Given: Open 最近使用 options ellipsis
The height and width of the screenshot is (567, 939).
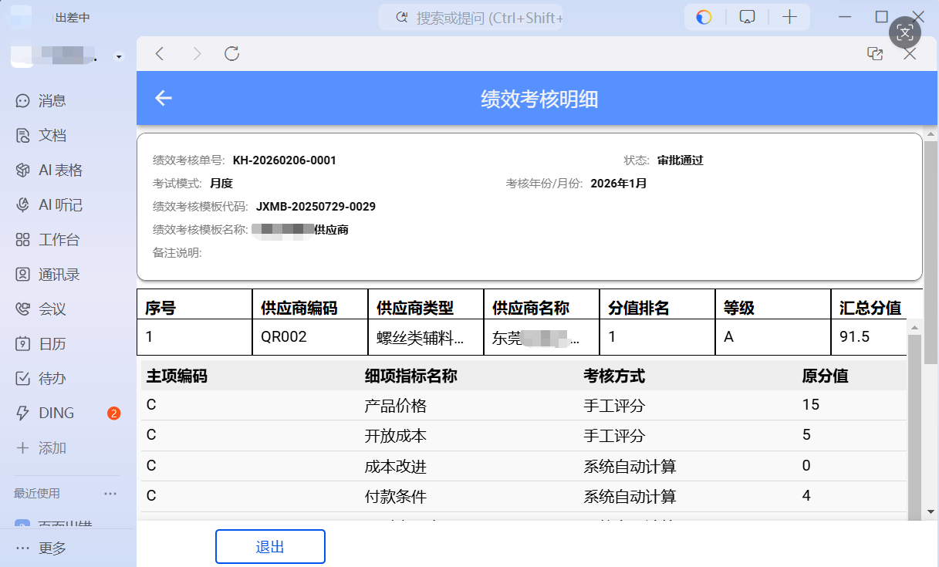Looking at the screenshot, I should point(110,494).
